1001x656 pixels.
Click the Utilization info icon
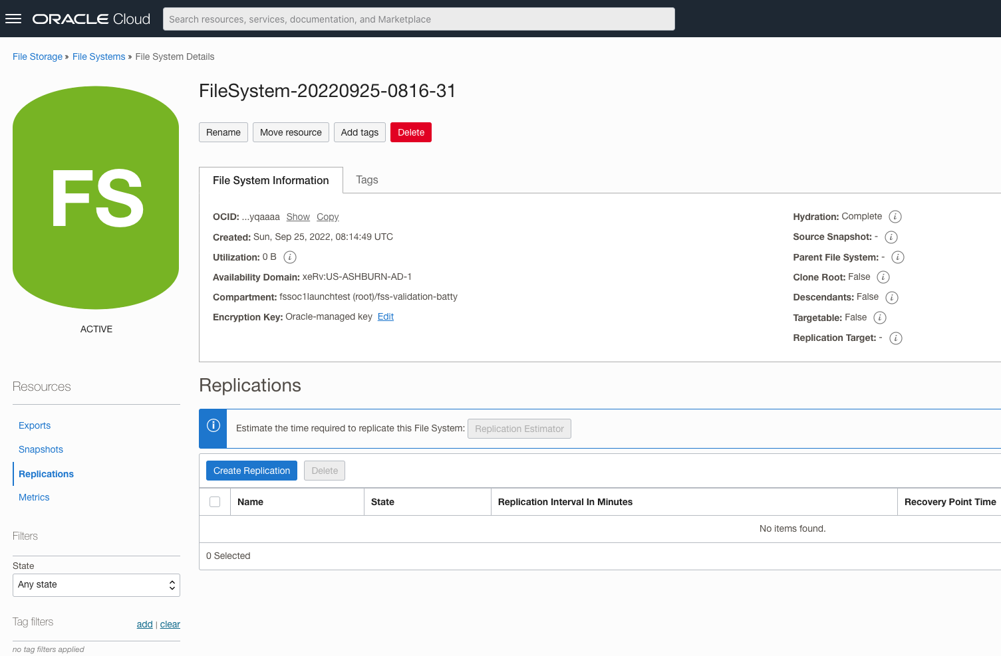[x=289, y=257]
